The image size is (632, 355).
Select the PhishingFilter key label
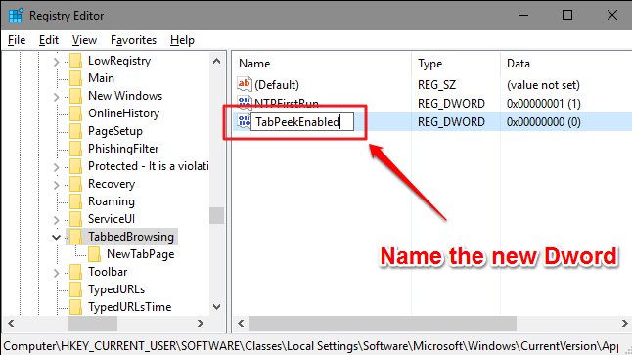pyautogui.click(x=123, y=149)
